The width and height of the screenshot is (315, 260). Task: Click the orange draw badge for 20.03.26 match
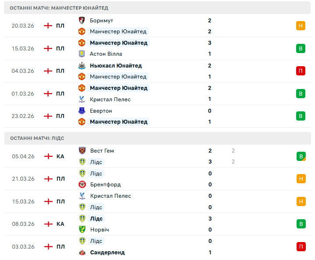pos(301,26)
